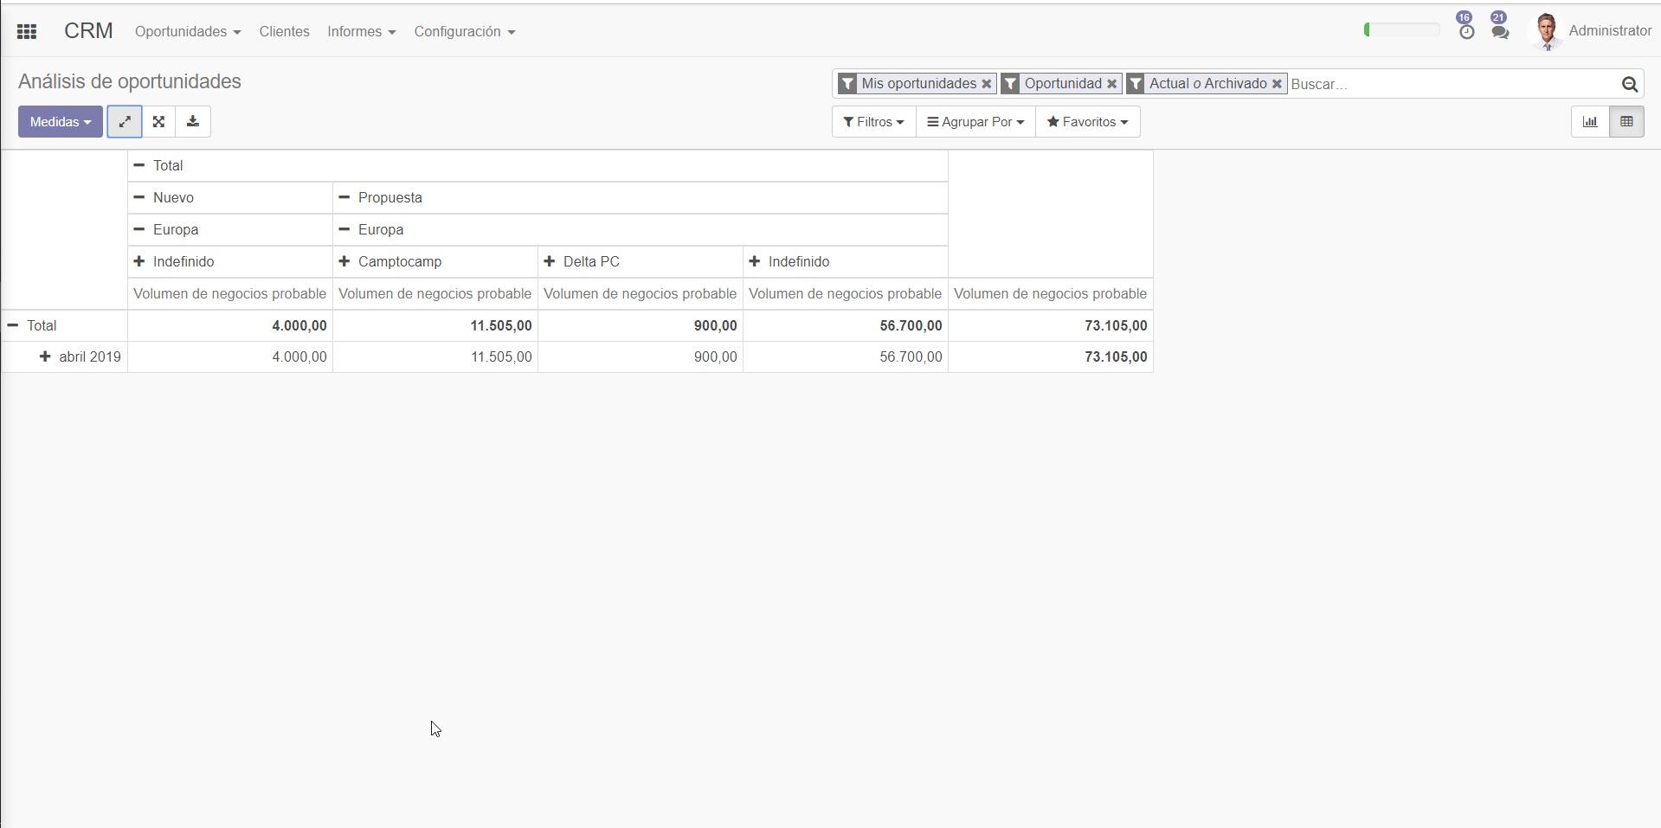Open the apps grid menu icon

point(27,32)
